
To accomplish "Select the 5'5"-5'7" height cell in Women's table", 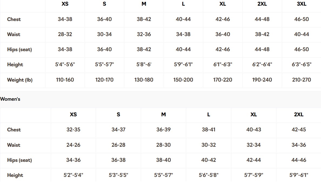I will pos(163,175).
